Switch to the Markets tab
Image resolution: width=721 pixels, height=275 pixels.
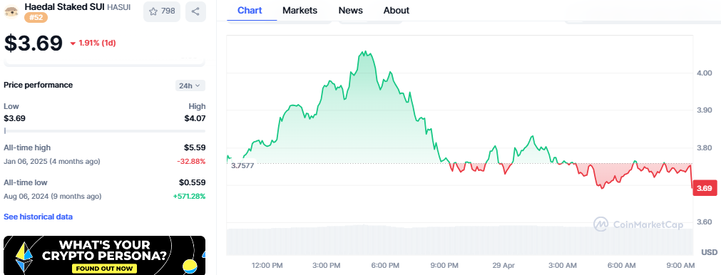300,10
